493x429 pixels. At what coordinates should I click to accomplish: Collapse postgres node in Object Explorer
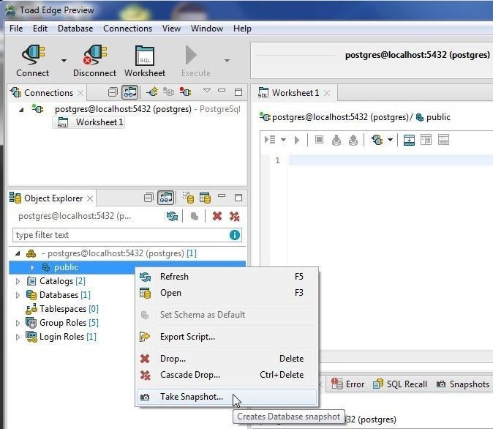[x=18, y=253]
